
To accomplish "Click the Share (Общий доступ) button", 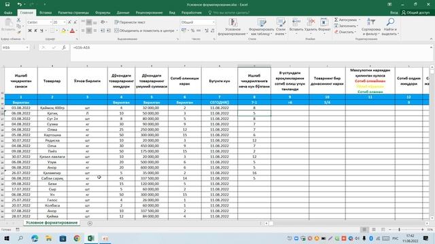I will point(415,12).
